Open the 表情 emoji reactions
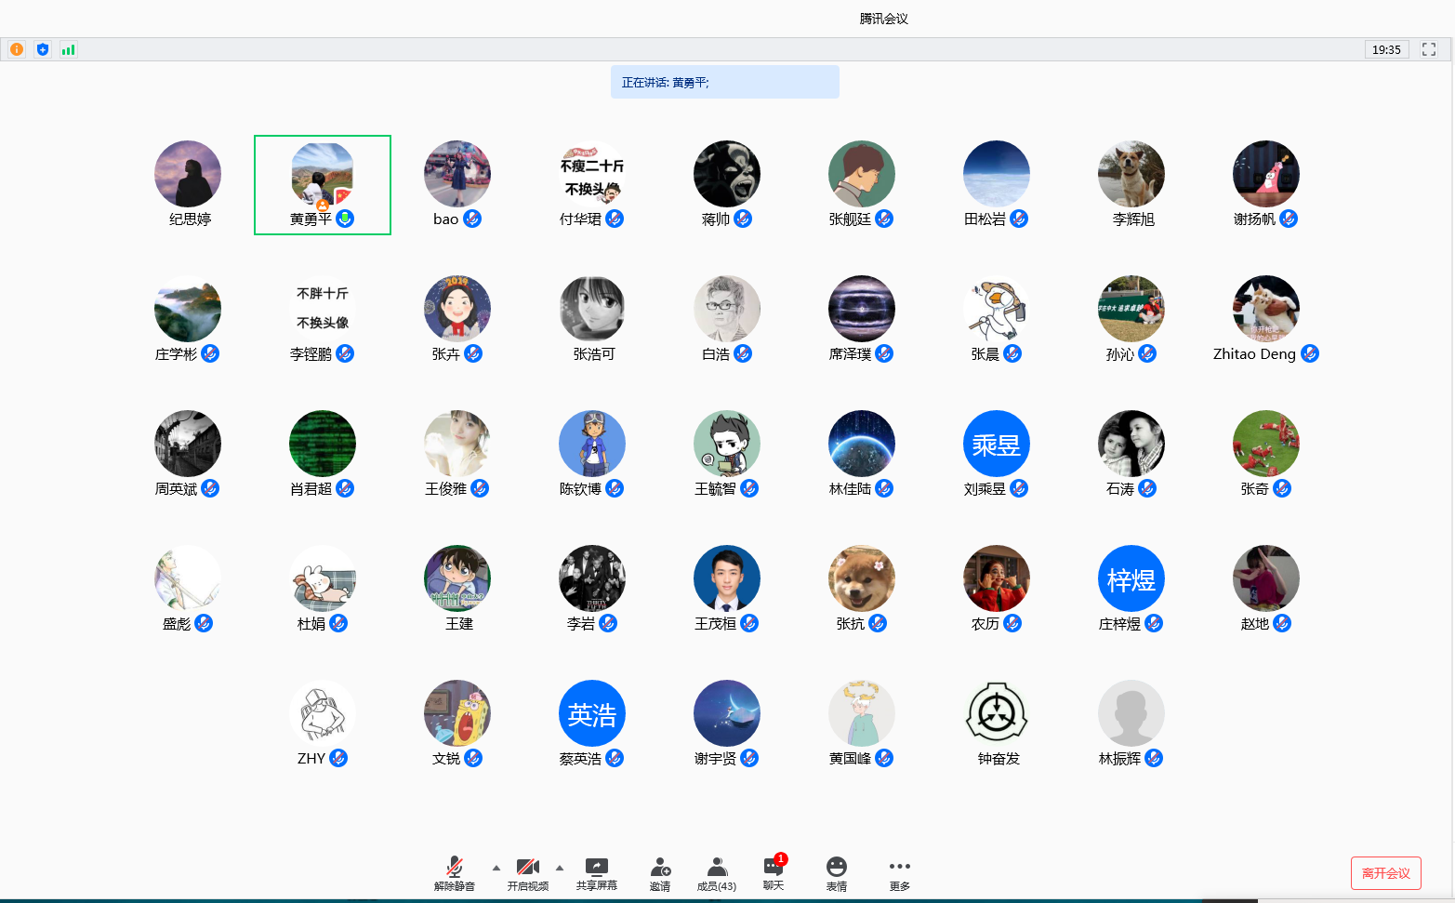The width and height of the screenshot is (1455, 903). pyautogui.click(x=837, y=873)
